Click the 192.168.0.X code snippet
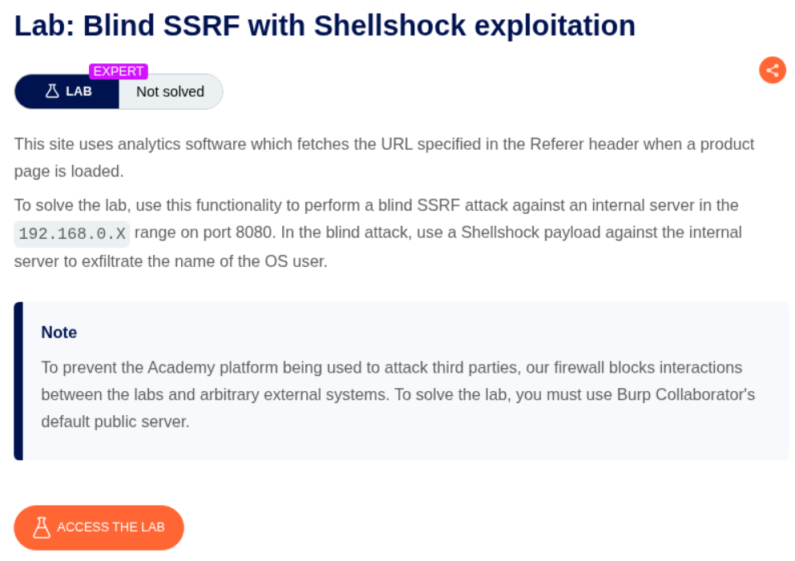The image size is (795, 561). (71, 233)
